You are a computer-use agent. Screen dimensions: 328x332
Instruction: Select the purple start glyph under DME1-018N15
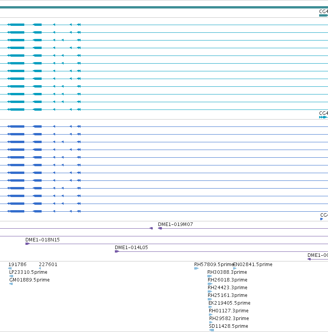[27, 244]
